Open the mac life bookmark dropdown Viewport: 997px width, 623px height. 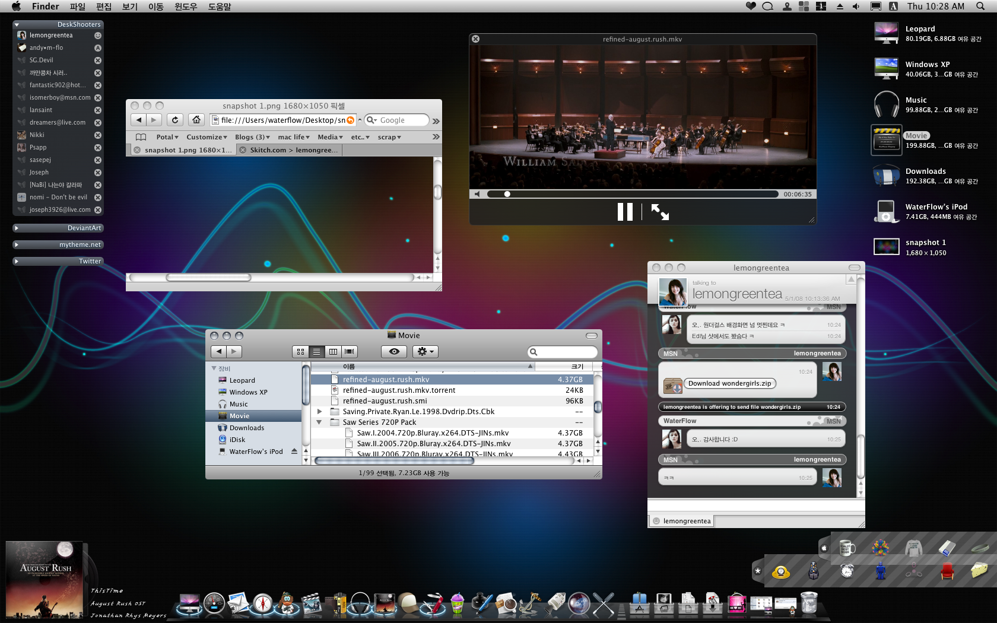294,137
